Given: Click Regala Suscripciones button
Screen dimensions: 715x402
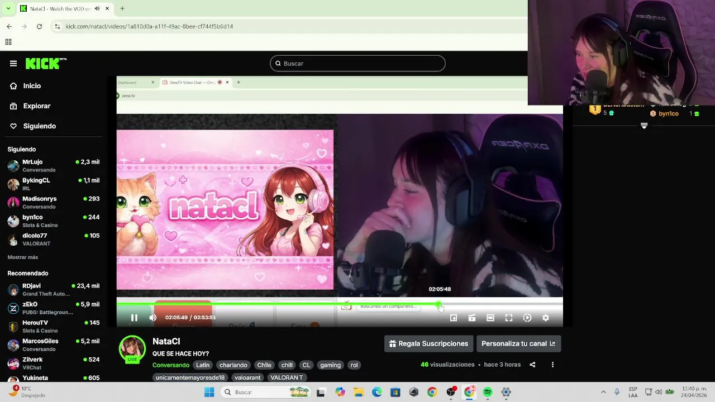Looking at the screenshot, I should point(429,344).
